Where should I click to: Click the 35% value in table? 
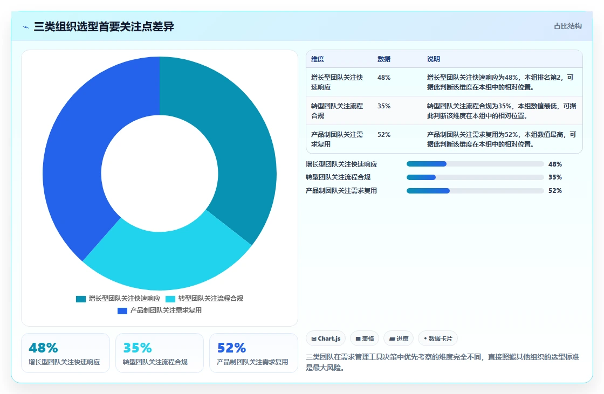click(384, 106)
